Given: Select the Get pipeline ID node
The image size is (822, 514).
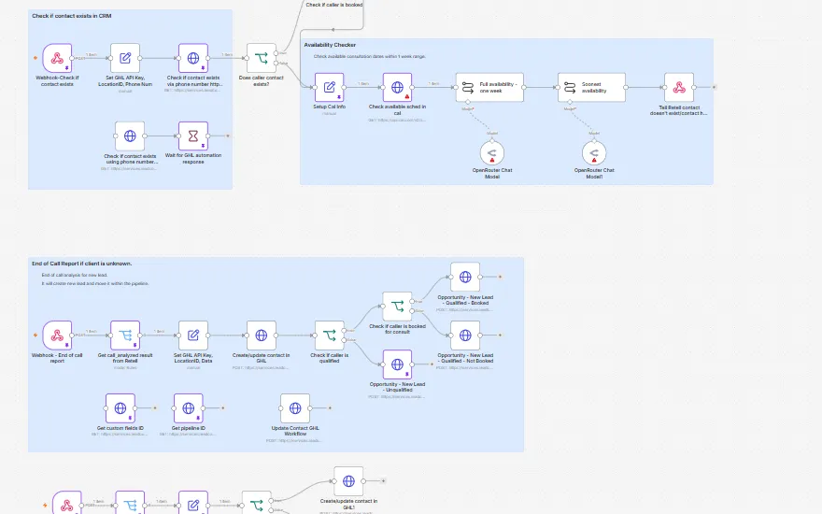Looking at the screenshot, I should coord(188,408).
